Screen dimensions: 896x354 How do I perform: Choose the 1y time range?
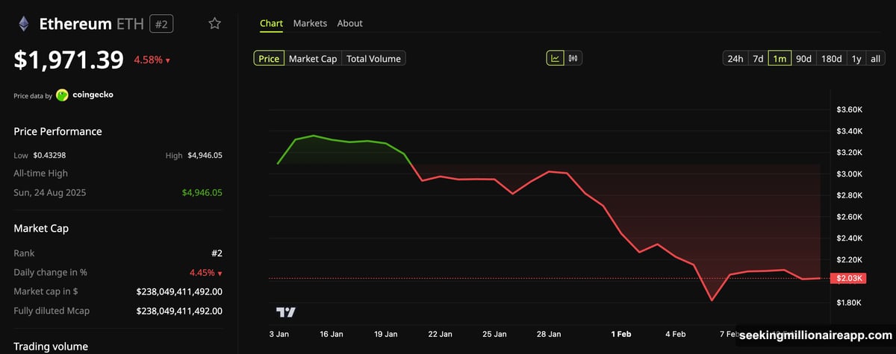[x=856, y=59]
